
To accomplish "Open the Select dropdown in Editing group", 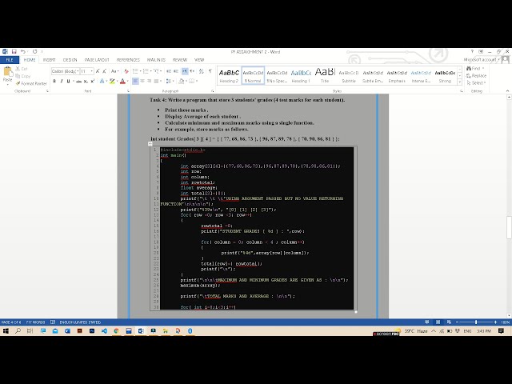I will pyautogui.click(x=476, y=83).
